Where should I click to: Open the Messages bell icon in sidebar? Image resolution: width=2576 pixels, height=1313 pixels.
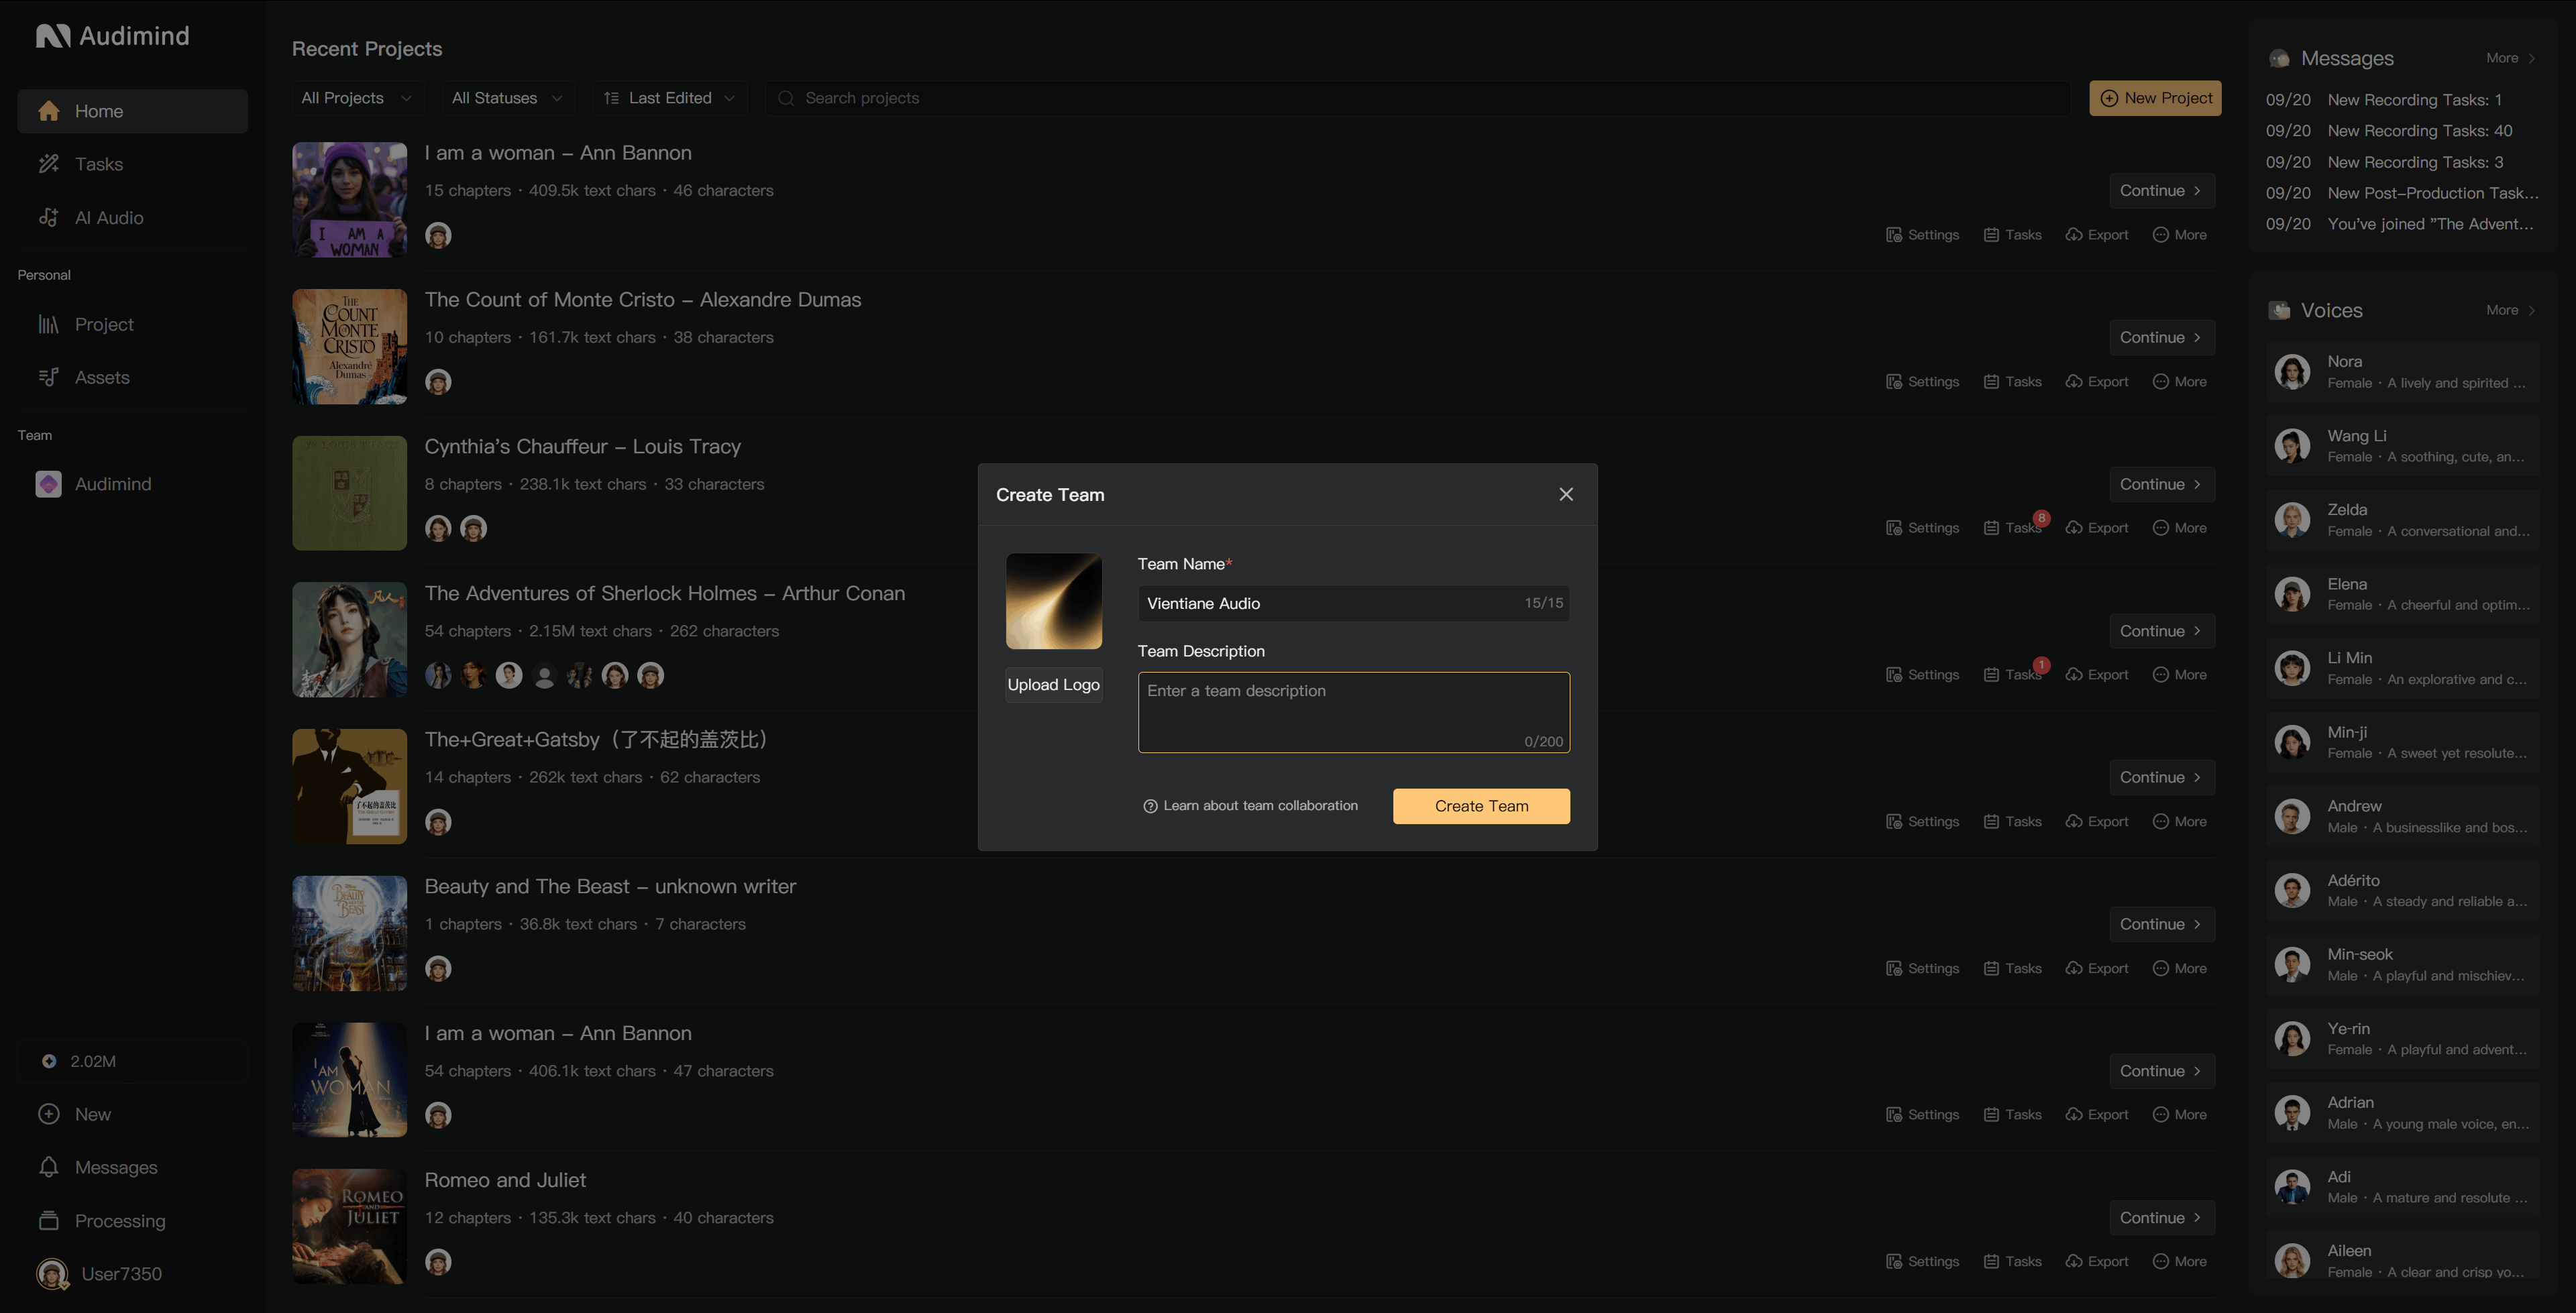48,1167
